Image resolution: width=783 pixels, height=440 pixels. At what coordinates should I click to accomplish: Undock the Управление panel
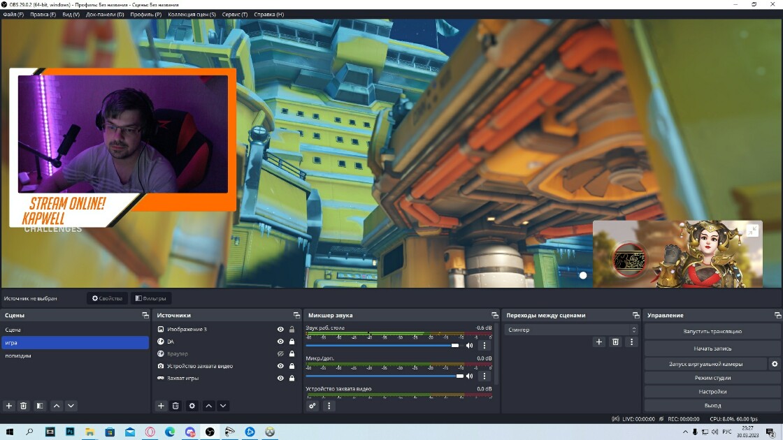[x=777, y=315]
